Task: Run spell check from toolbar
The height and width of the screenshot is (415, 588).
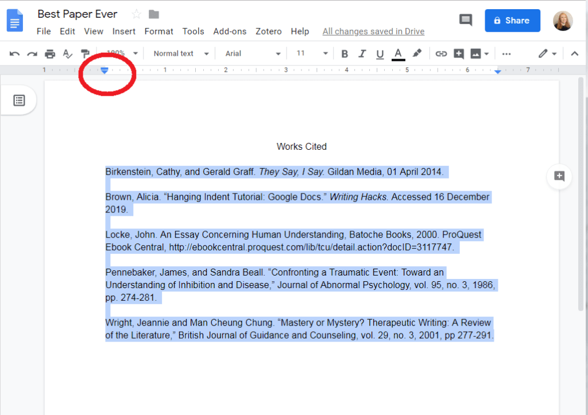Action: click(x=68, y=54)
